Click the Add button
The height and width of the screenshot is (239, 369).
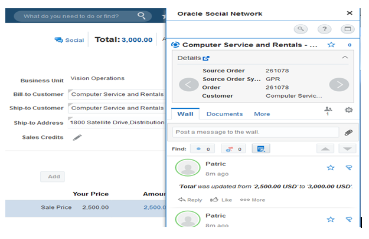53,177
